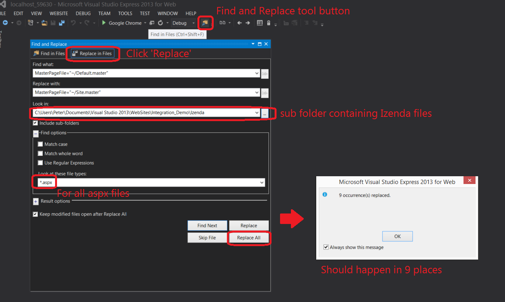Viewport: 505px width, 302px height.
Task: Open the WINDOW menu
Action: point(168,13)
